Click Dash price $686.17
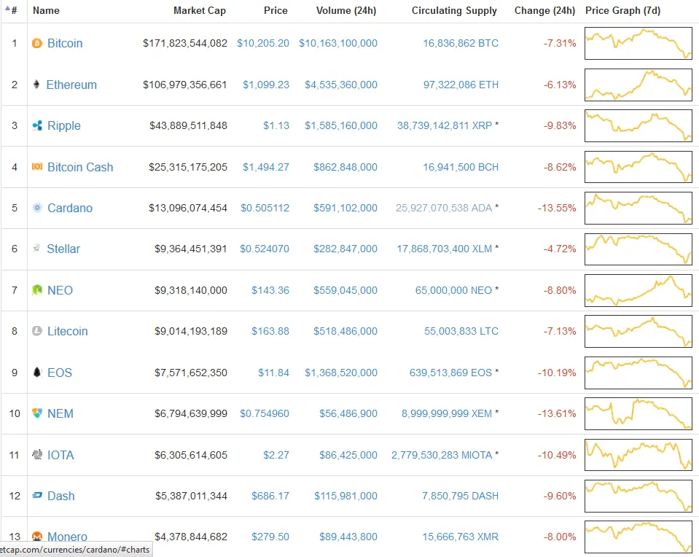Image resolution: width=699 pixels, height=557 pixels. click(x=270, y=496)
